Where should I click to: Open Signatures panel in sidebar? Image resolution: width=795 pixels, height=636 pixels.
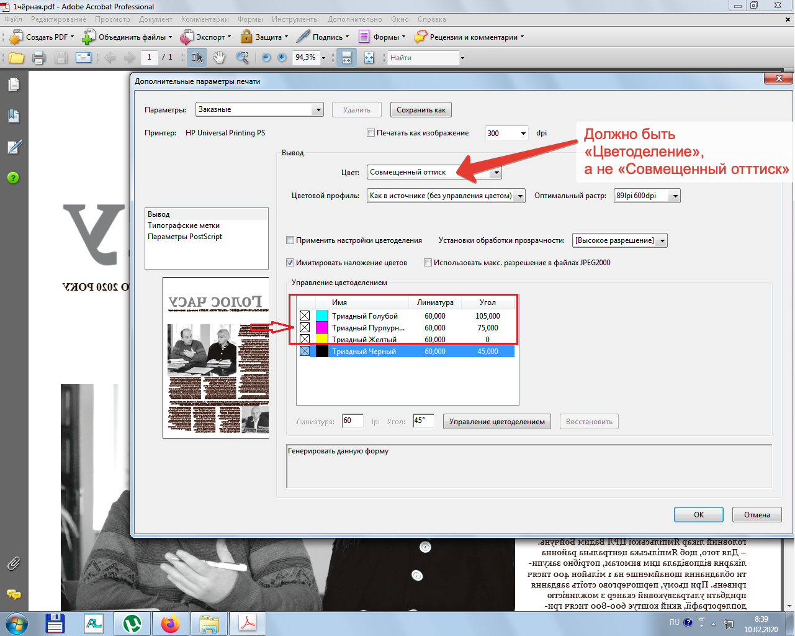tap(14, 147)
